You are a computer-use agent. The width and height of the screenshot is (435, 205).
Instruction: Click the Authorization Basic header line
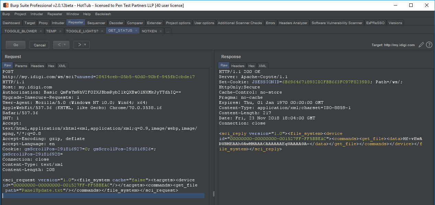[92, 92]
